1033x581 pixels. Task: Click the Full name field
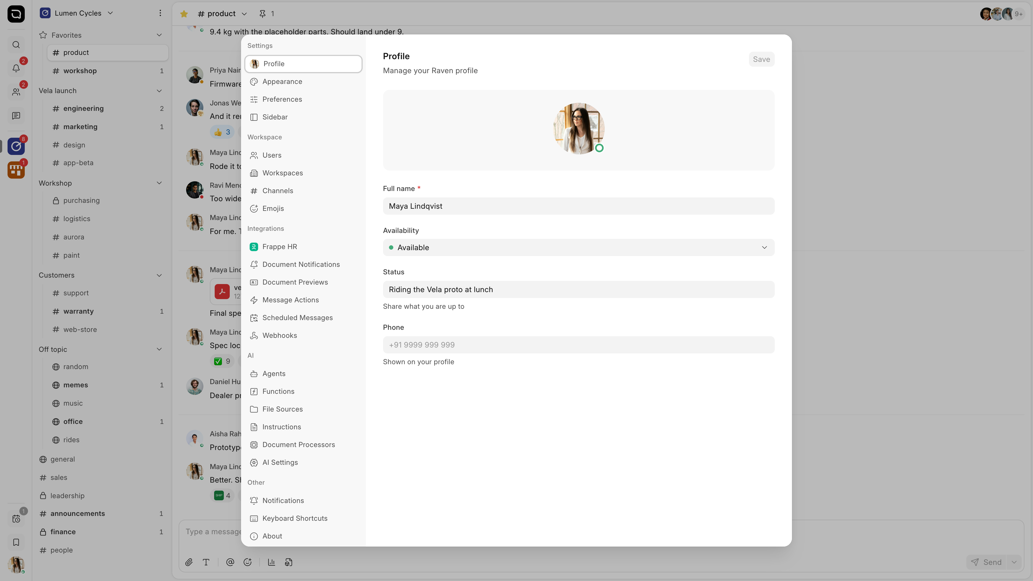click(x=579, y=206)
